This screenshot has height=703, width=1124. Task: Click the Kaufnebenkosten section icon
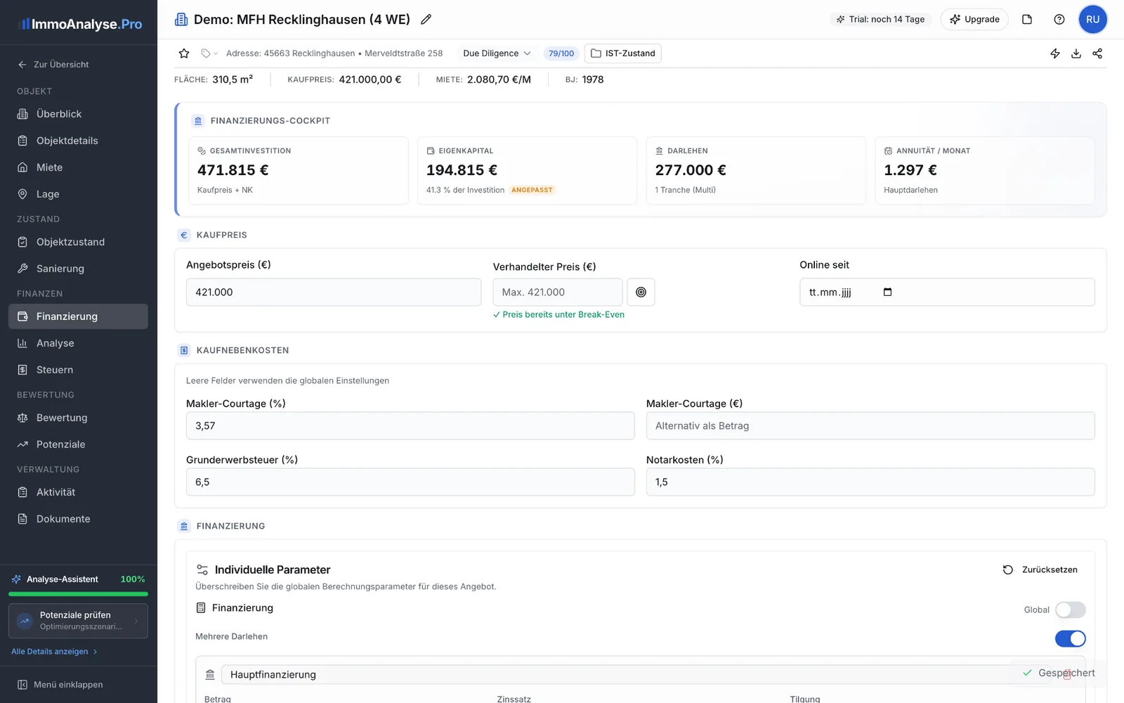[184, 350]
